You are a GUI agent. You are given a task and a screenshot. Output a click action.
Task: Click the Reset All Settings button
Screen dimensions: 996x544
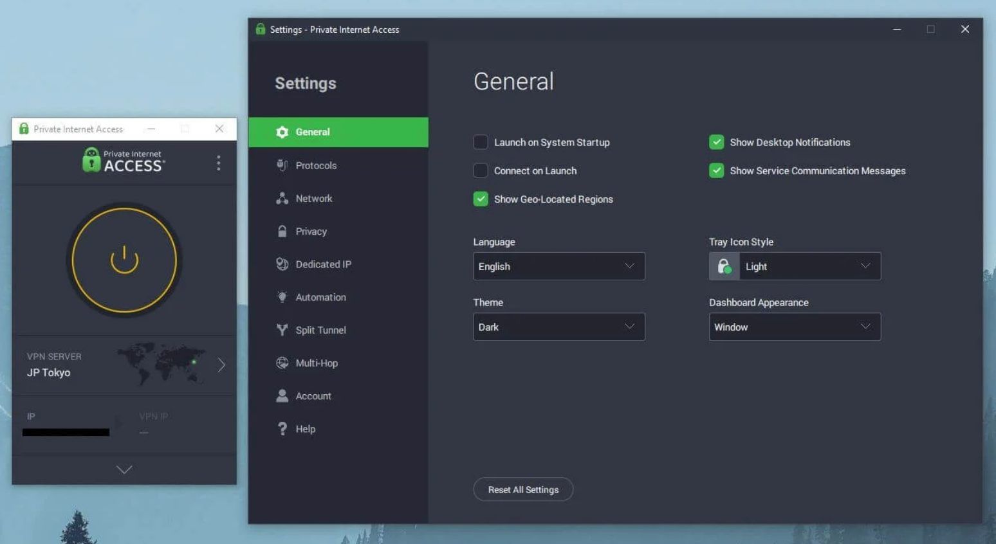523,489
